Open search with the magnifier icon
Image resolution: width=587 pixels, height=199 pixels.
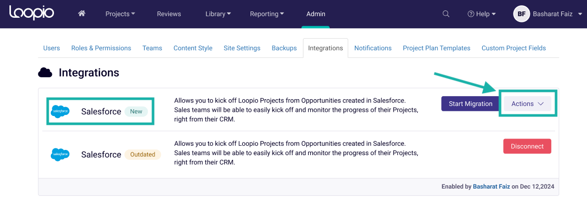click(446, 14)
